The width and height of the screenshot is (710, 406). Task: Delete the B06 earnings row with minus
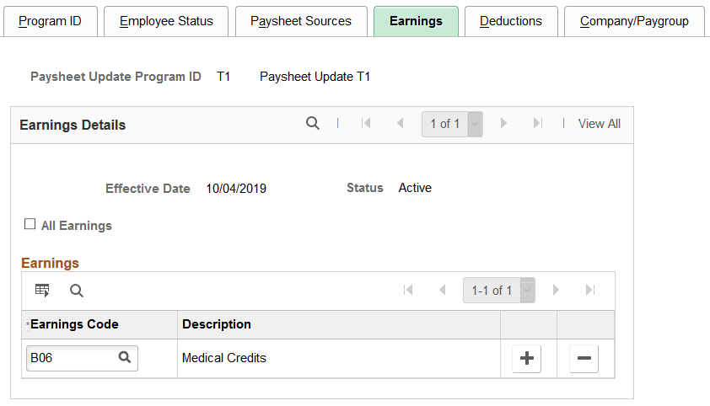click(x=584, y=359)
